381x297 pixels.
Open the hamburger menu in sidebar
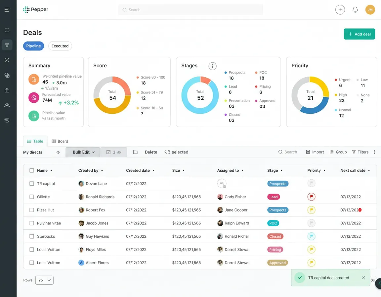(x=7, y=10)
